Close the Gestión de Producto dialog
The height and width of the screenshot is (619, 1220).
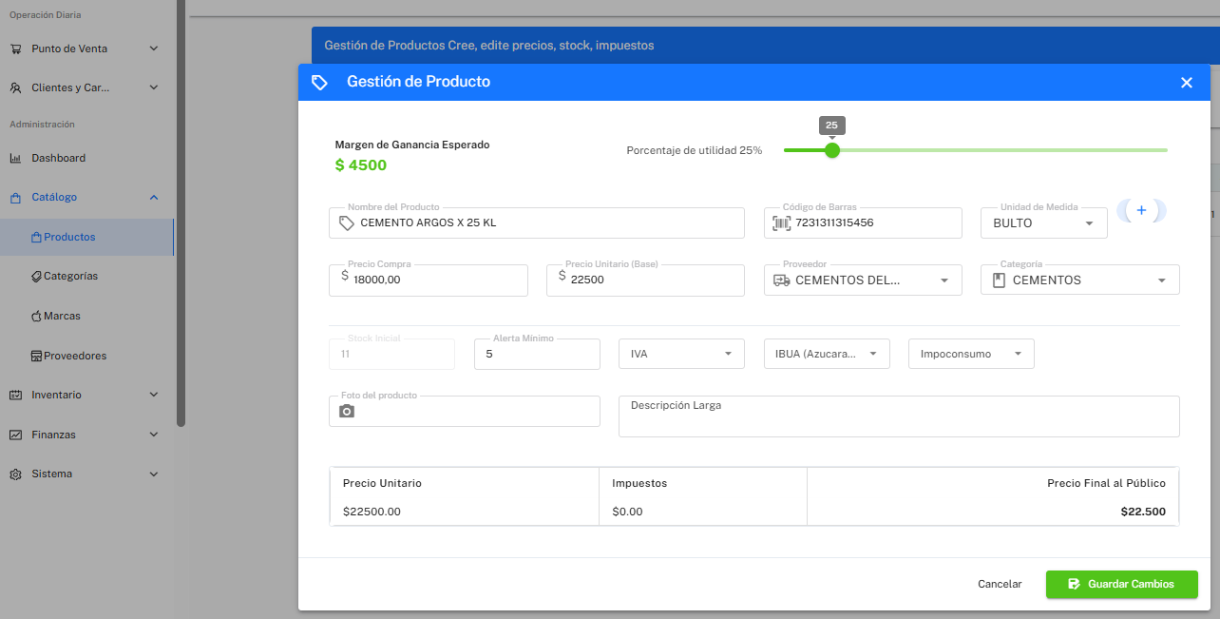(1187, 83)
